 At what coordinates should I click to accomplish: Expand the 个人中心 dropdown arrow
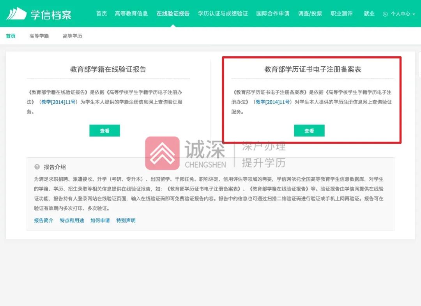coord(414,13)
